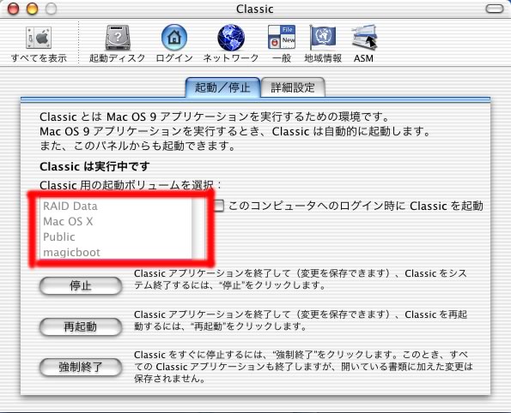Select the magicboot volume
Screen dimensions: 511x413
(116, 252)
